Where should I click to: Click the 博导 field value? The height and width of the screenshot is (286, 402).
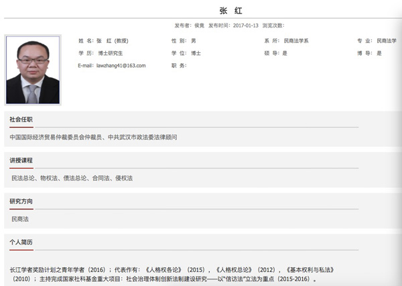click(x=379, y=53)
